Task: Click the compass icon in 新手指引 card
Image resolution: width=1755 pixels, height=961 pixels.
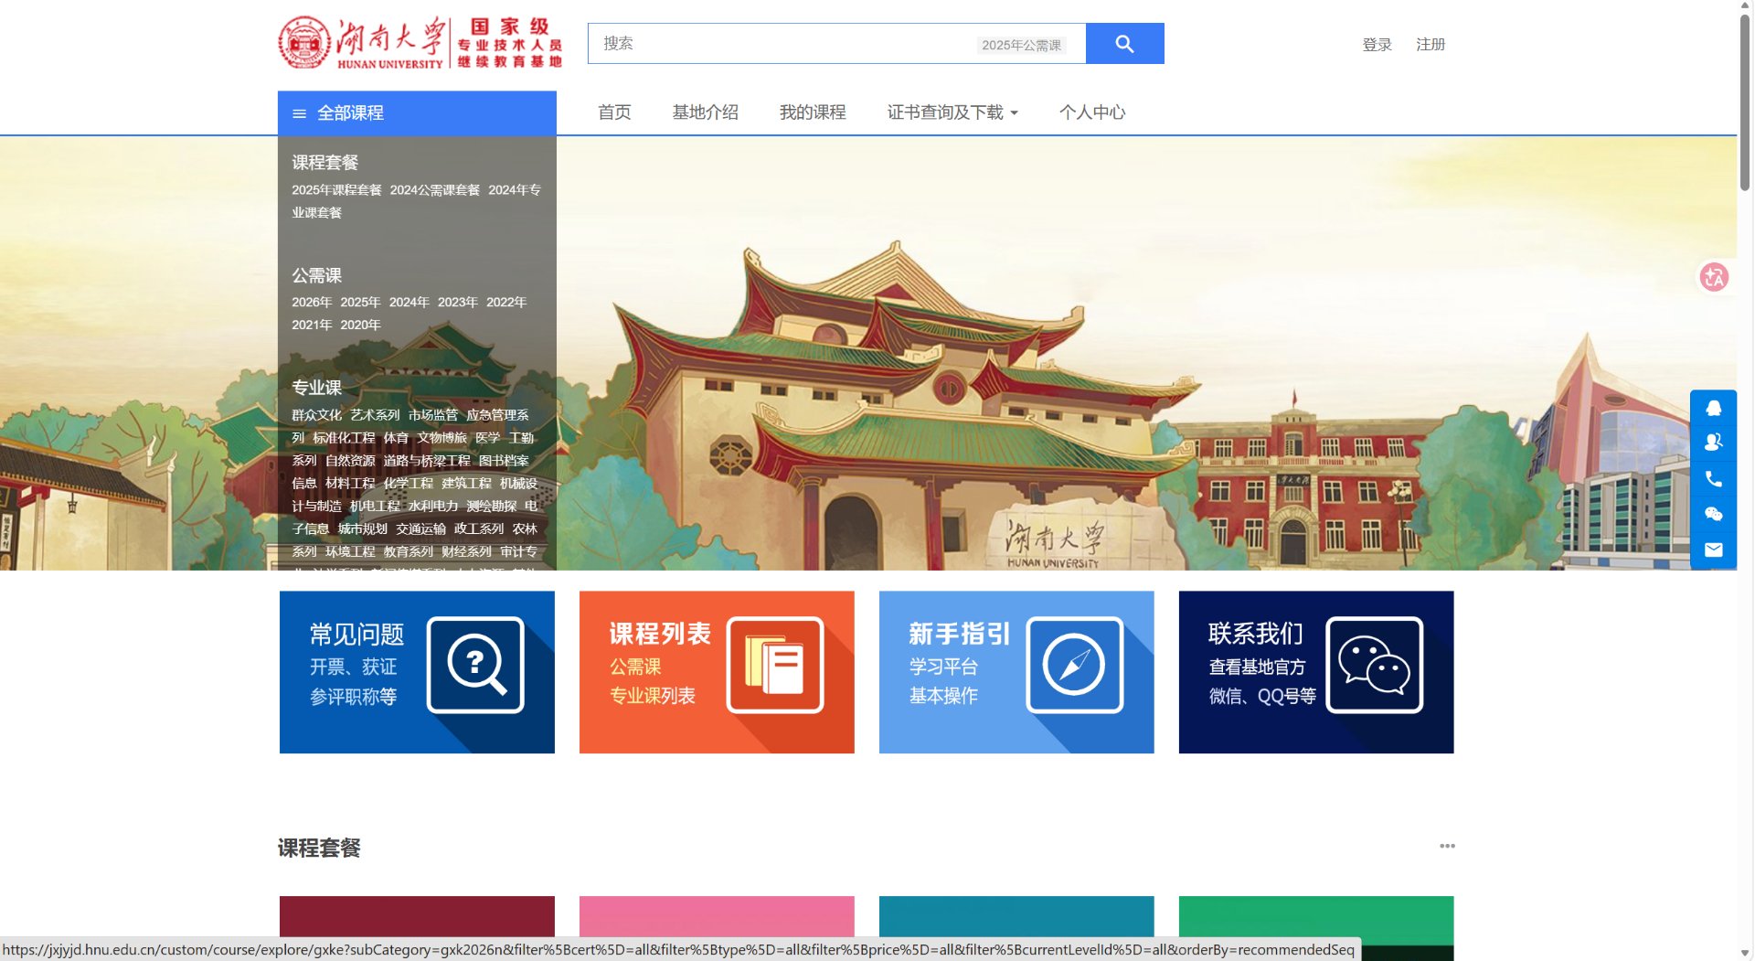Action: [1075, 665]
